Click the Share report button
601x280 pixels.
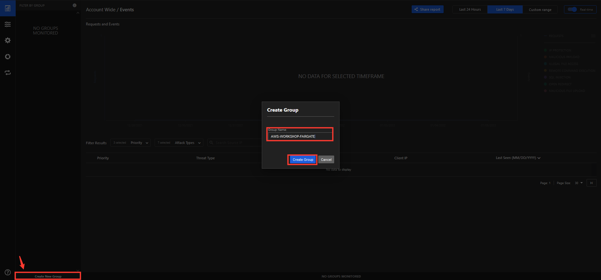point(428,9)
